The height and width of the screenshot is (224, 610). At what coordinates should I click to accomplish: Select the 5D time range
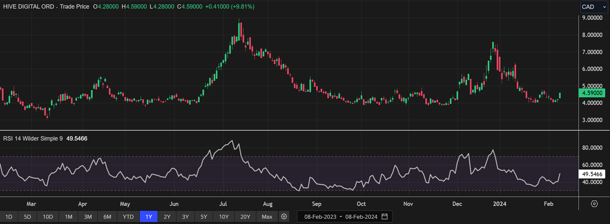tap(27, 217)
